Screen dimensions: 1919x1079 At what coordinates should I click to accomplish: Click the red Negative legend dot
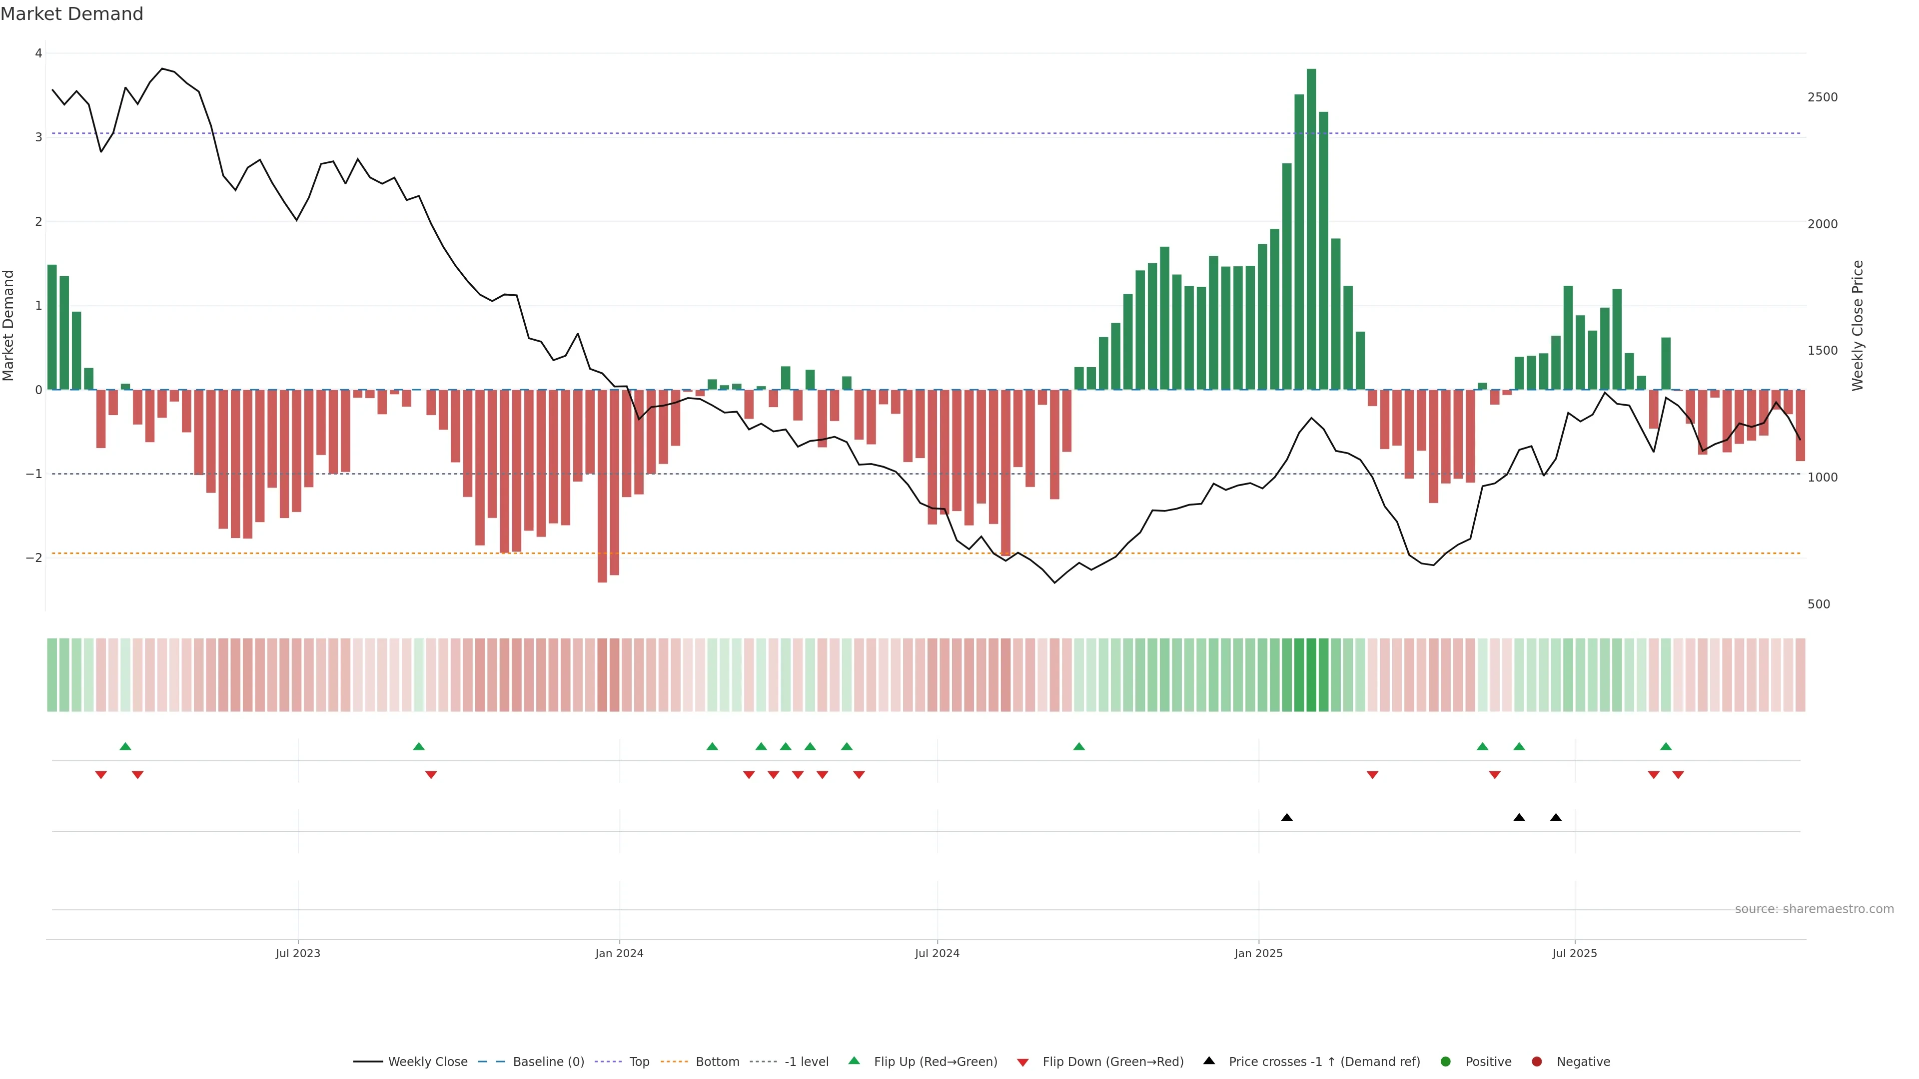[x=1537, y=1062]
